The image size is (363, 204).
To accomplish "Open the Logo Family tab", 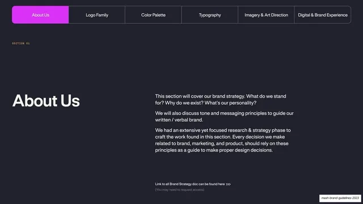I will pyautogui.click(x=97, y=15).
